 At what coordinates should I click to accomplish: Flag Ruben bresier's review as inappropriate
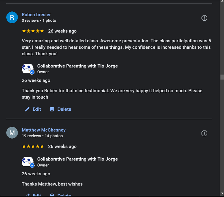point(204,18)
